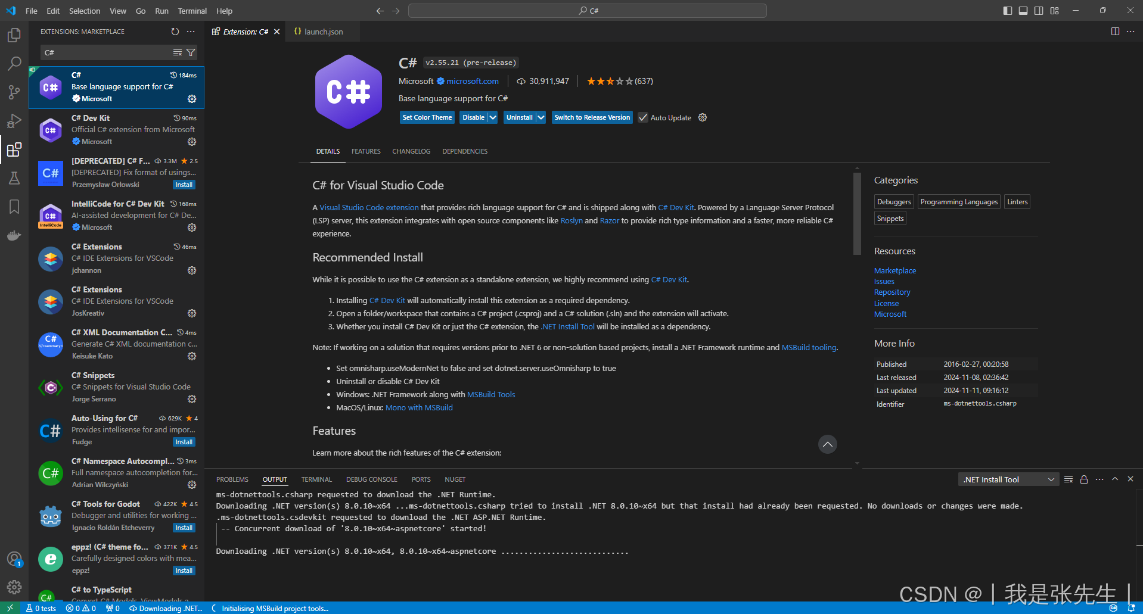Open remote window indicator in status bar
Viewport: 1143px width, 614px height.
pyautogui.click(x=10, y=608)
